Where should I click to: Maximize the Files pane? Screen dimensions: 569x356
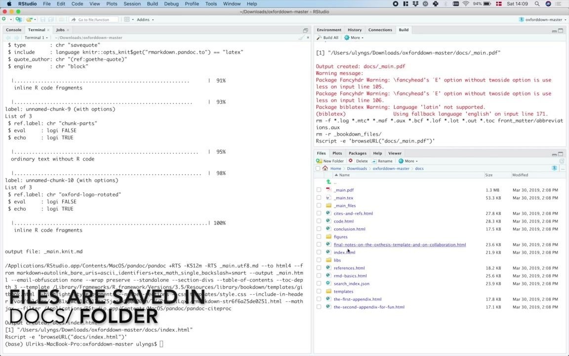[x=561, y=154]
